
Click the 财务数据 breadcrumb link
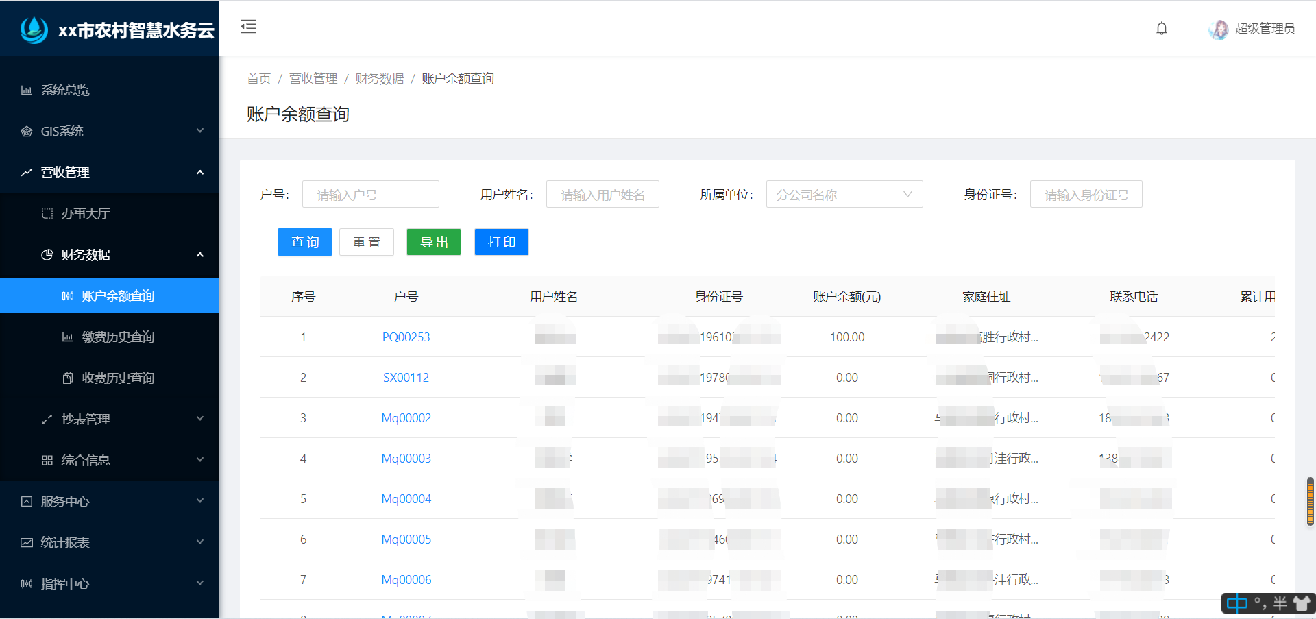380,79
